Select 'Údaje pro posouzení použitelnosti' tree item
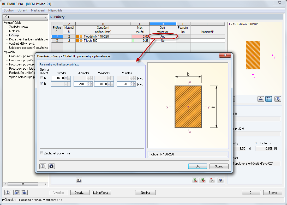The height and width of the screenshot is (205, 287). click(x=28, y=48)
